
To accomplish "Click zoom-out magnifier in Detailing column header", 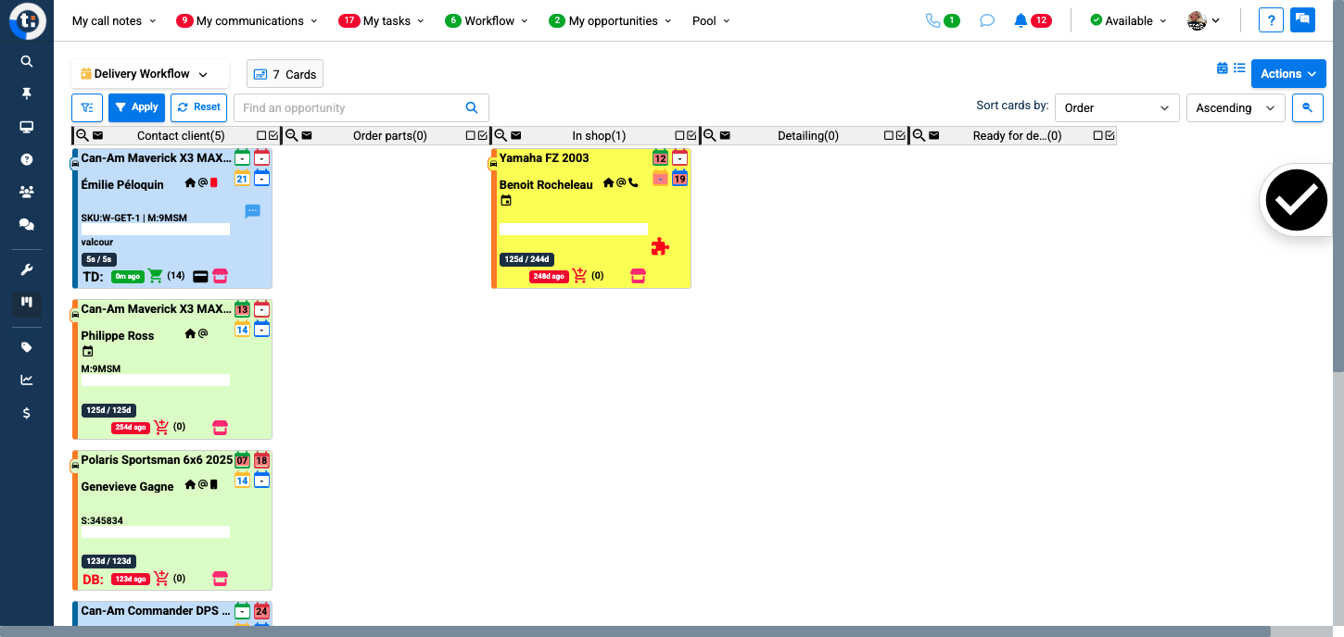I will tap(710, 136).
